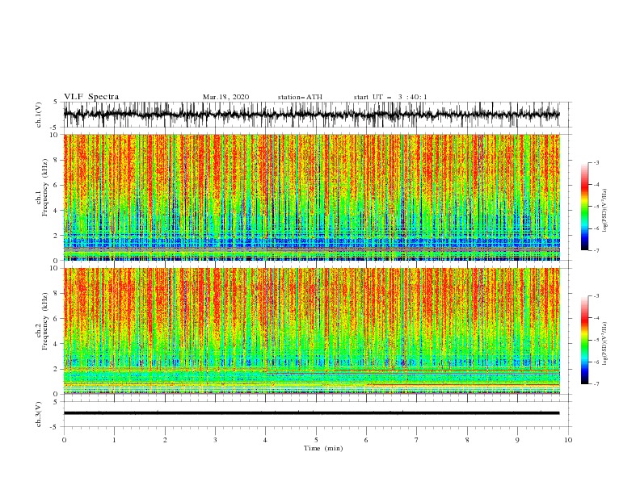Click the '-3' tick on ch.1 color bar

tap(596, 162)
